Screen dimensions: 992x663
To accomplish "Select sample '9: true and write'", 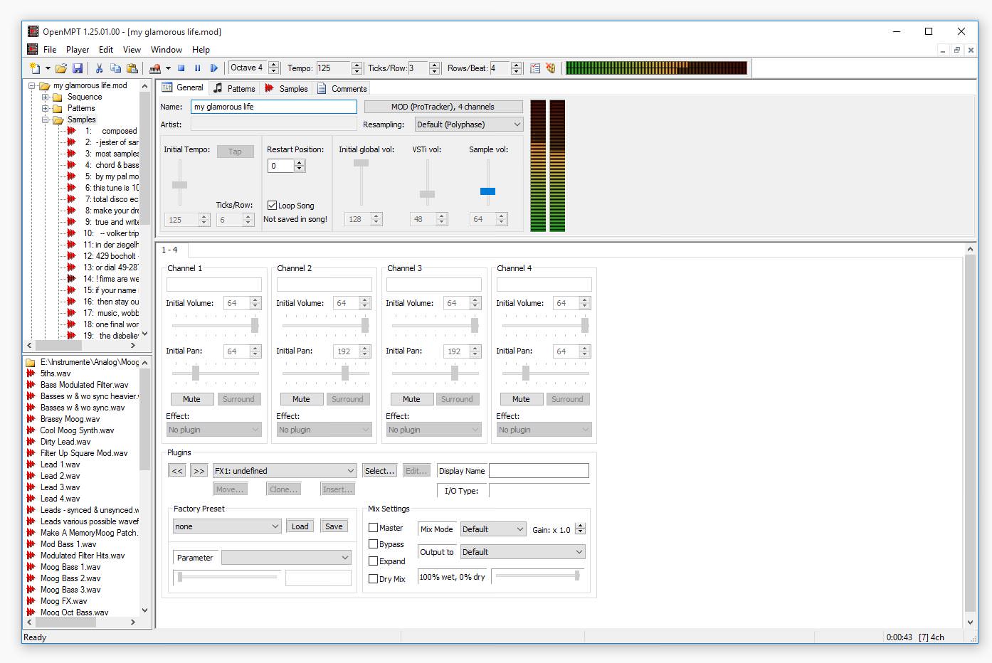I will (x=111, y=222).
